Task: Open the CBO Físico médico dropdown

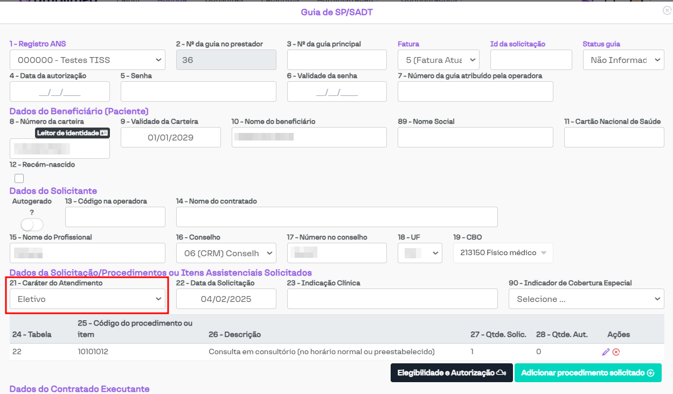Action: pos(503,252)
